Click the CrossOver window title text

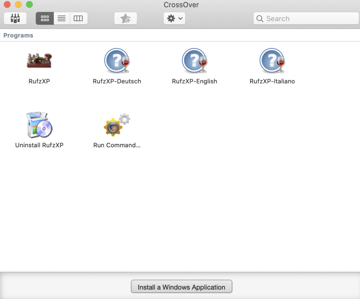click(x=181, y=5)
